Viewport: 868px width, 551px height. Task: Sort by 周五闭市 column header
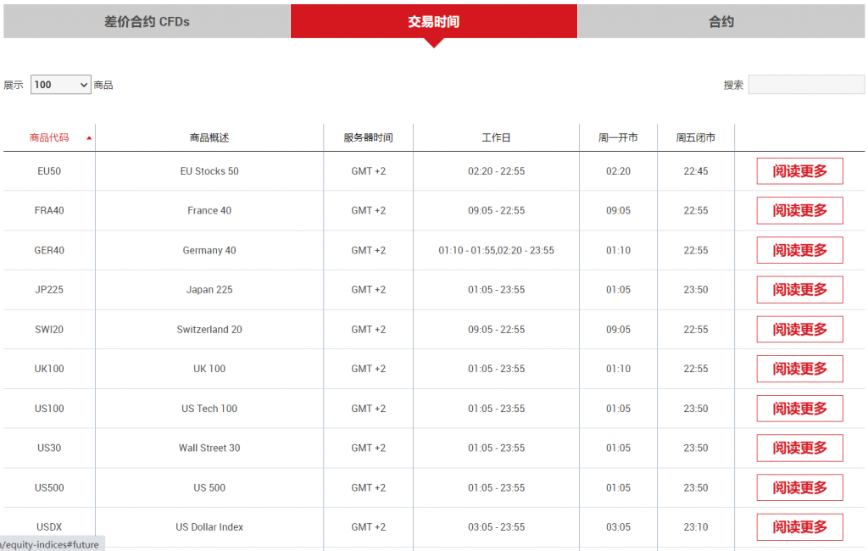point(695,137)
